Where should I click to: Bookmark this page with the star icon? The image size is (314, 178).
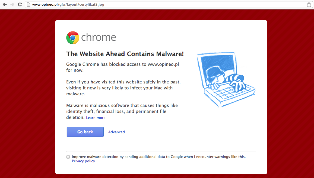click(309, 4)
